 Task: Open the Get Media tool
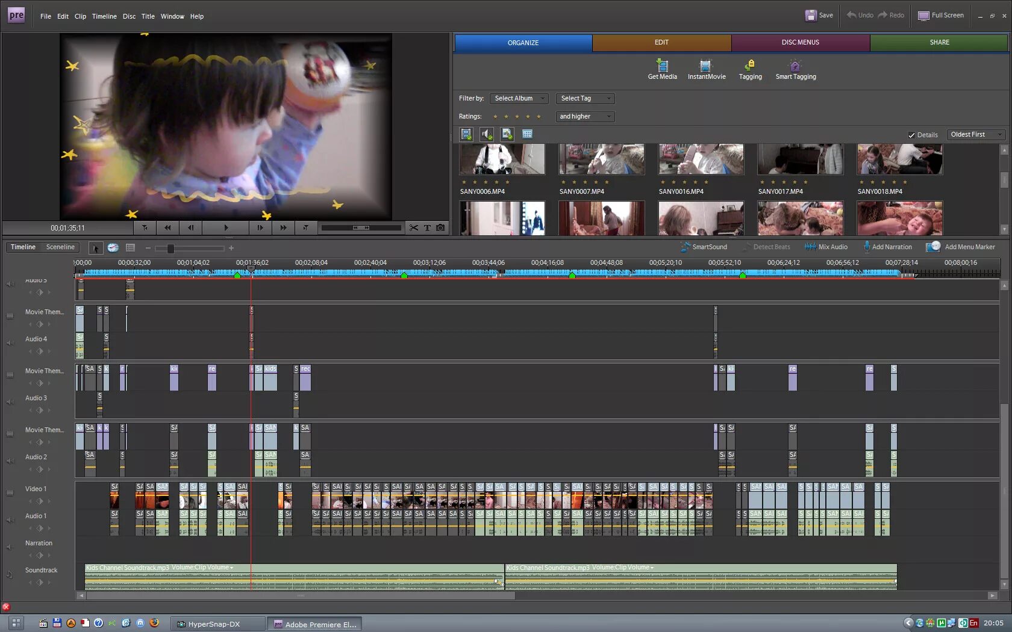[x=662, y=69]
